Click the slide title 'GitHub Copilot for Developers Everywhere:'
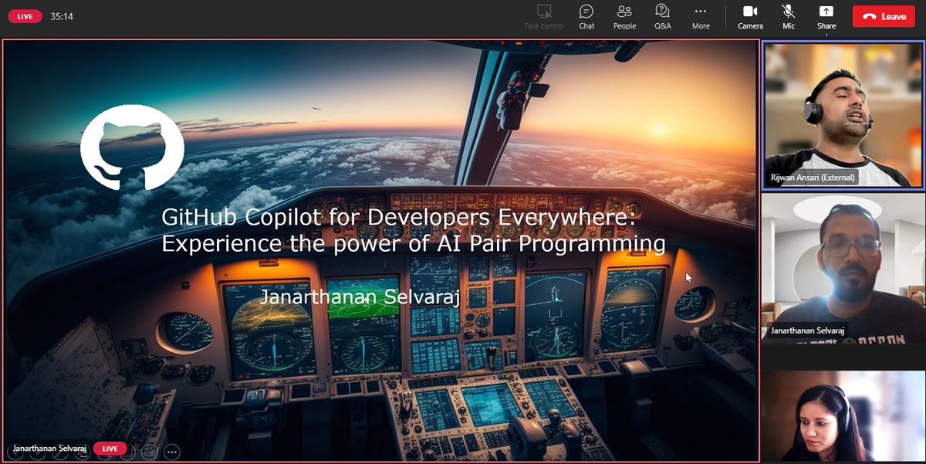 coord(400,218)
